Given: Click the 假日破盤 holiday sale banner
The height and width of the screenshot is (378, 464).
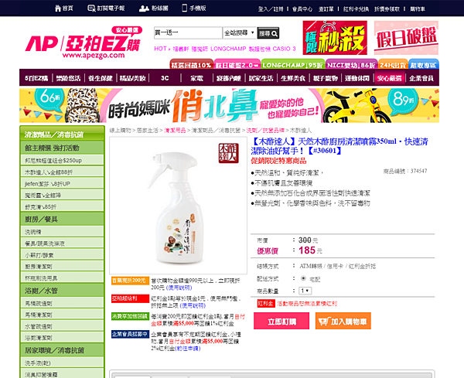Looking at the screenshot, I should pyautogui.click(x=406, y=38).
